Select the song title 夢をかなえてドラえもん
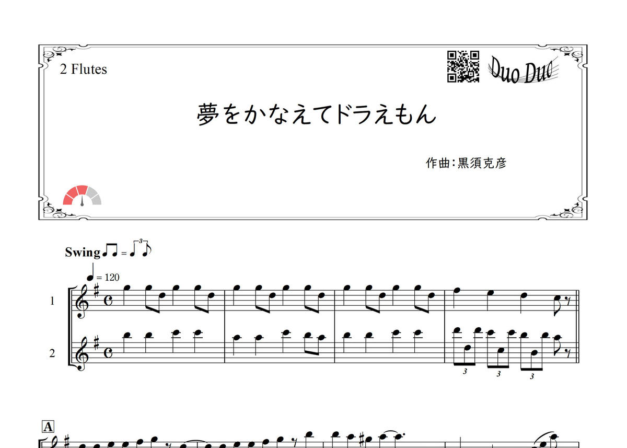 [x=317, y=114]
